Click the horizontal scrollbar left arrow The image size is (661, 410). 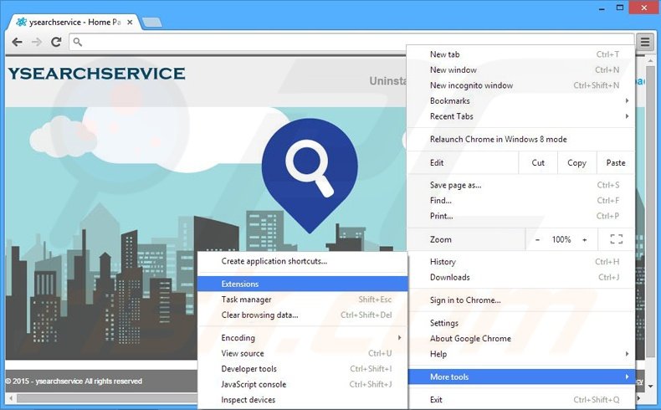point(11,397)
